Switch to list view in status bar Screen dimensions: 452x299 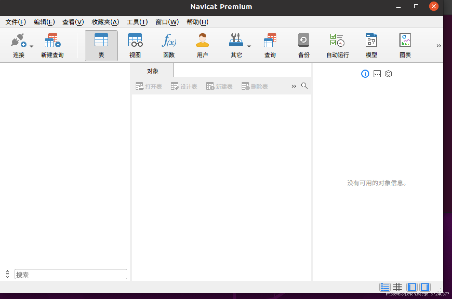click(385, 287)
